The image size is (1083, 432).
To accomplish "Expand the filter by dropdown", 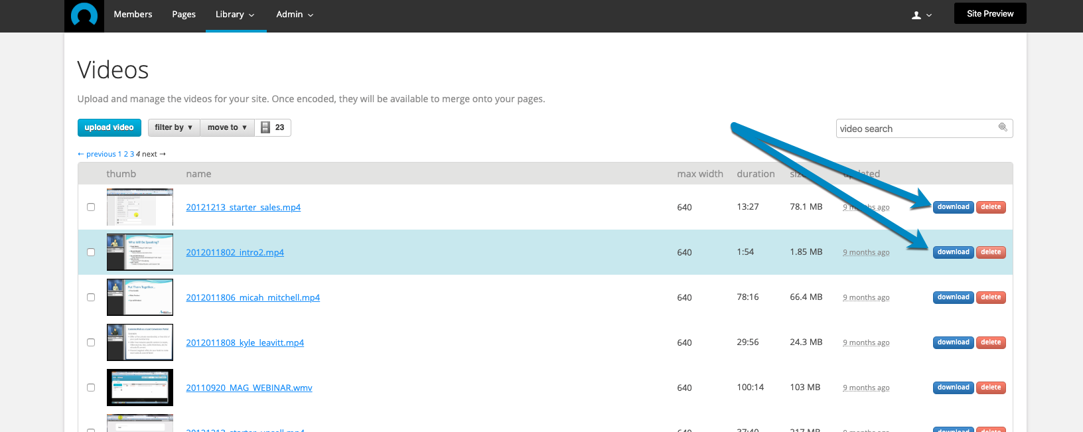I will point(174,127).
